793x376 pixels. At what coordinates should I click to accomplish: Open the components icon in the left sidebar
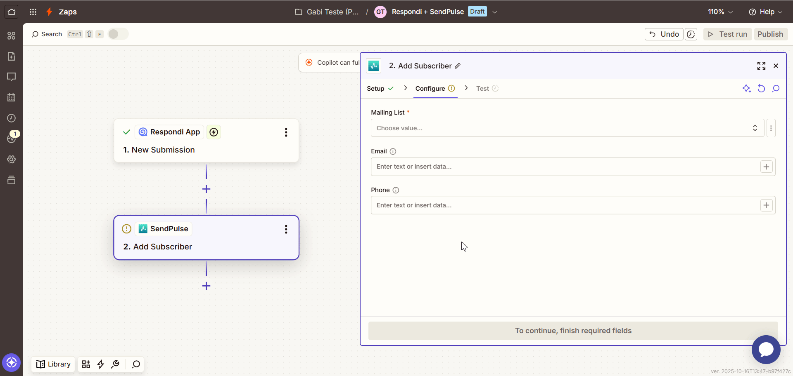click(12, 36)
